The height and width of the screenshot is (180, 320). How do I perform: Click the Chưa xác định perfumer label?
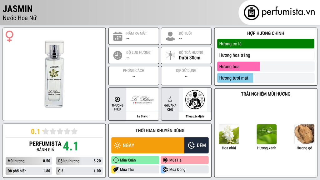click(x=195, y=116)
